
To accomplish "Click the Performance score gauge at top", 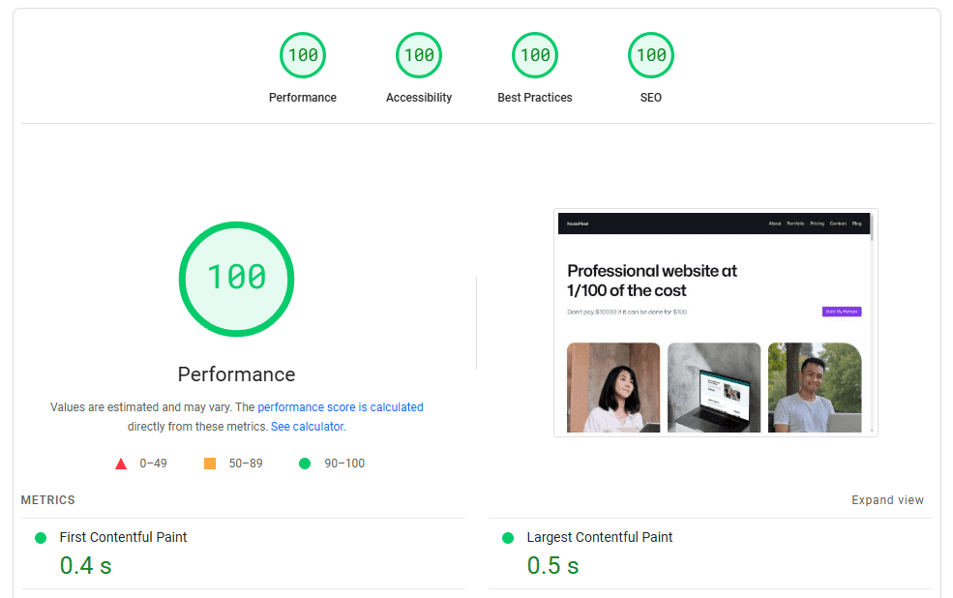I will pyautogui.click(x=303, y=55).
